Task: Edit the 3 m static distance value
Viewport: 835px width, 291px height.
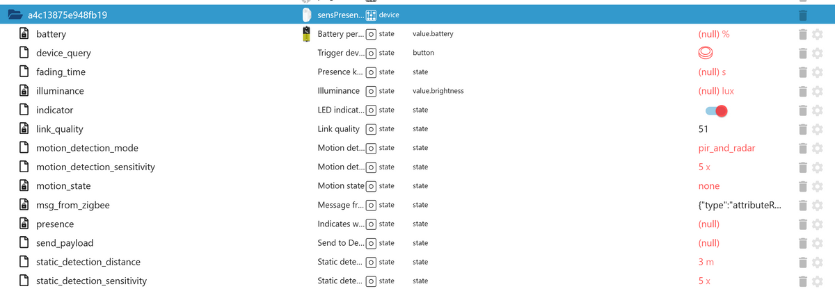Action: tap(706, 262)
